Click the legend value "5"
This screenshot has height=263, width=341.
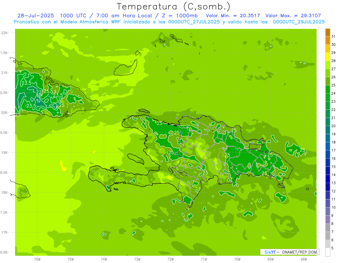[x=332, y=248]
